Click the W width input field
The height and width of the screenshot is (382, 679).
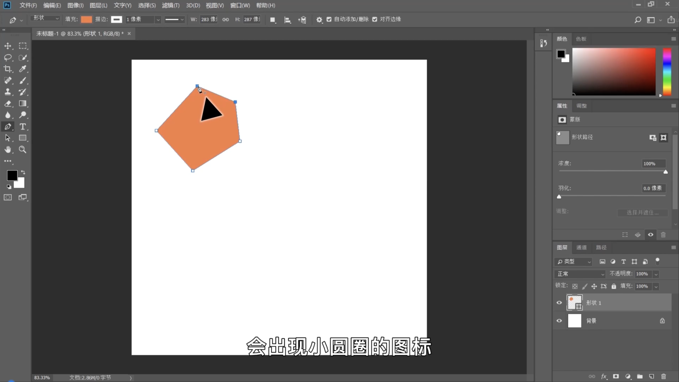click(x=208, y=19)
